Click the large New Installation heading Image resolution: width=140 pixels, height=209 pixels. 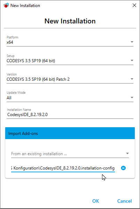[70, 21]
